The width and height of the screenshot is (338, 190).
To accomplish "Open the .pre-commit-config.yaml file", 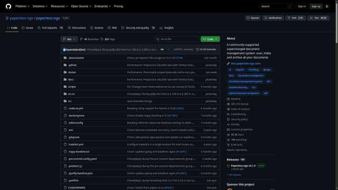I will [x=82, y=159].
